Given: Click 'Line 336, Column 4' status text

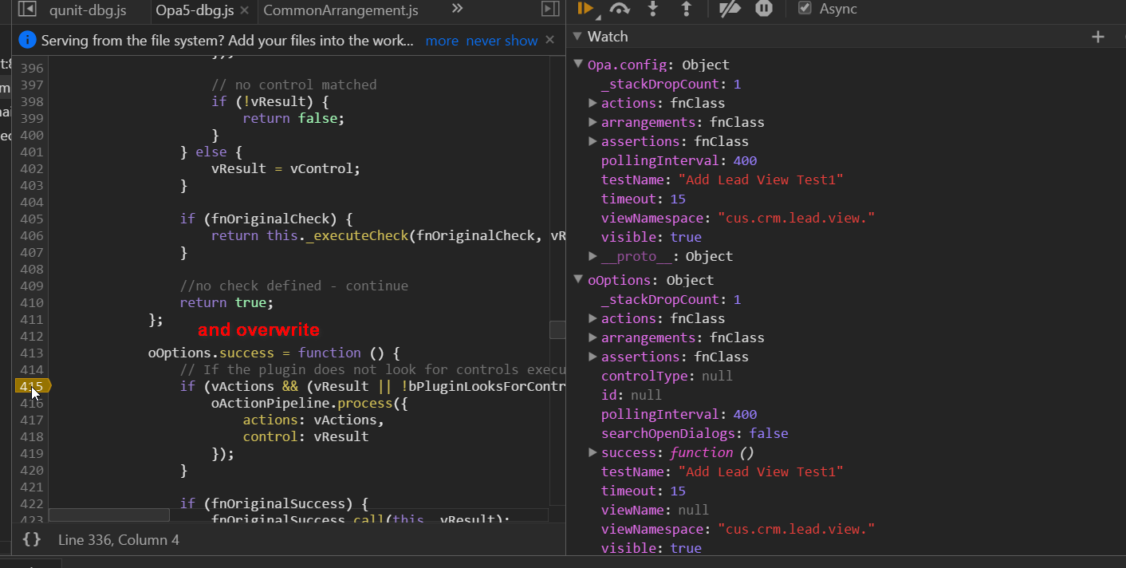Looking at the screenshot, I should (119, 540).
